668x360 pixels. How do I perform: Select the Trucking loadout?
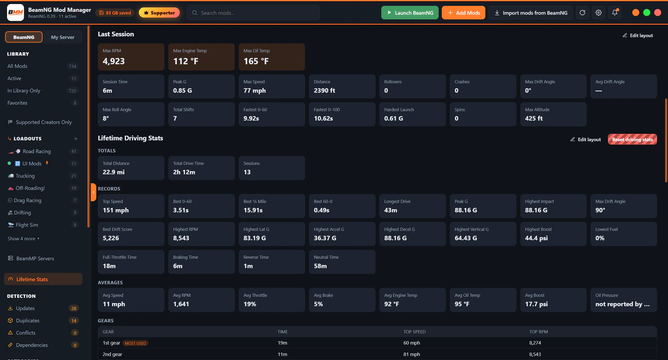pos(43,176)
